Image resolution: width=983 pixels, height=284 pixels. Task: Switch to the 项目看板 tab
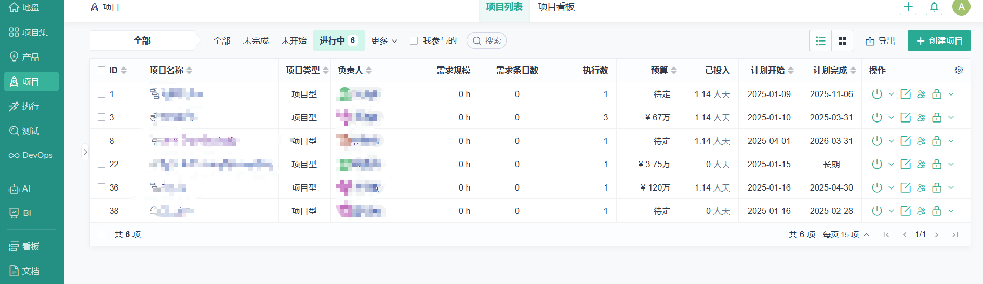[556, 7]
